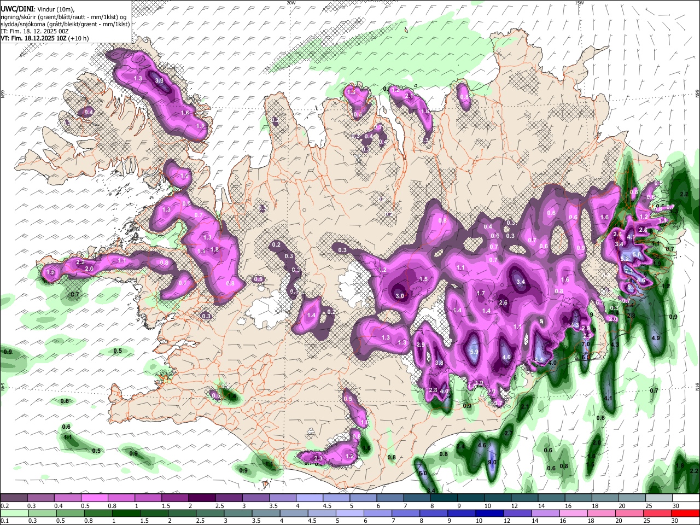The image size is (700, 525).
Task: Pick the pale green 0.1–0.3 swatch, lower legend row
Action: [15, 513]
